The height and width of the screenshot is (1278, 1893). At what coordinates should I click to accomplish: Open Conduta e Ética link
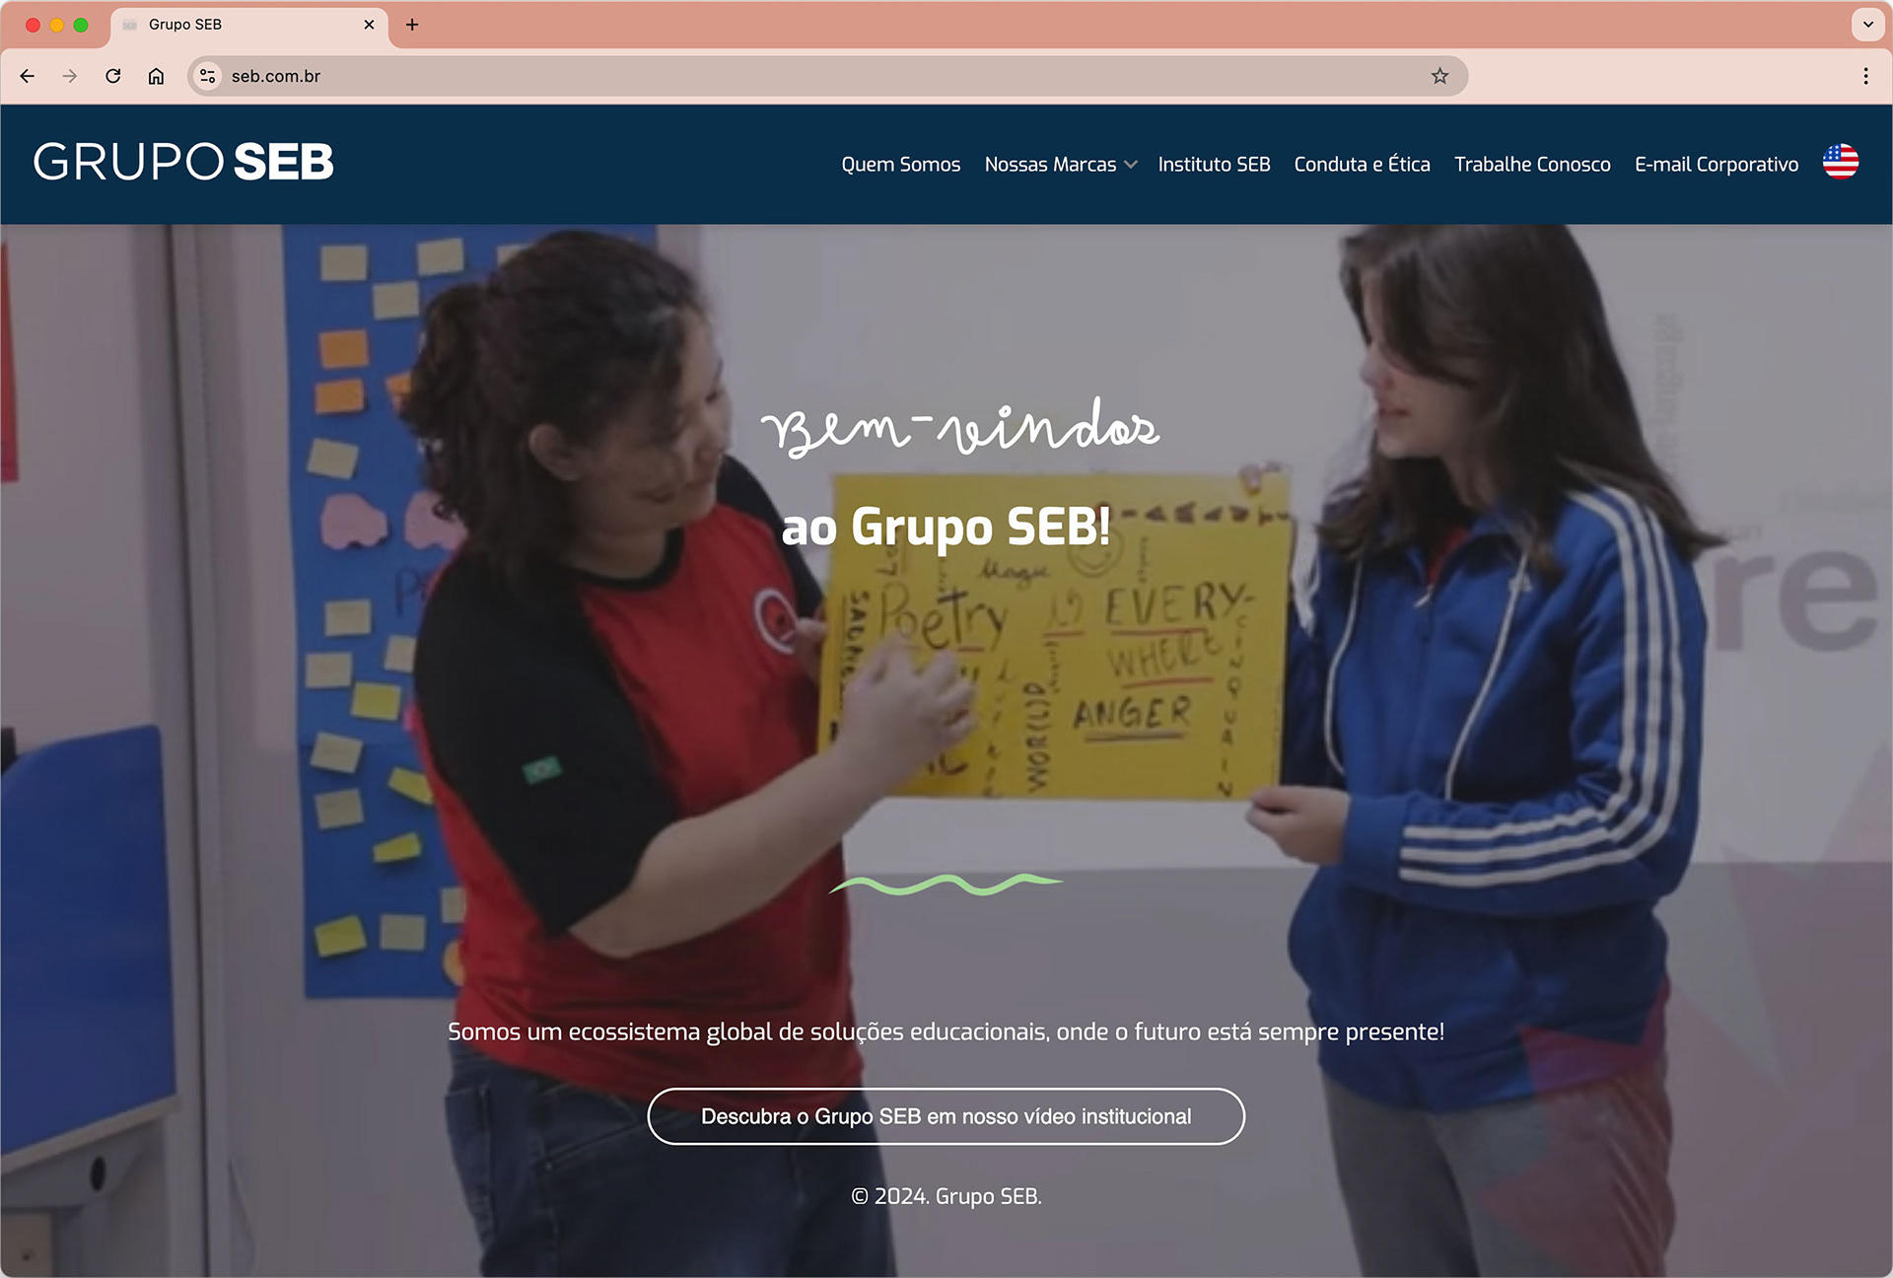pos(1362,165)
